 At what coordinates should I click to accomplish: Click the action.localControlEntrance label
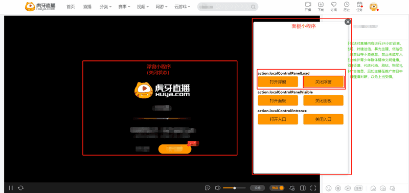click(x=282, y=111)
